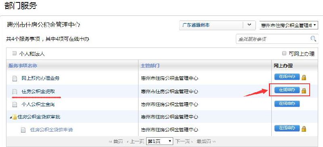Click 在线申办 for 网上预约办理业务

point(287,77)
